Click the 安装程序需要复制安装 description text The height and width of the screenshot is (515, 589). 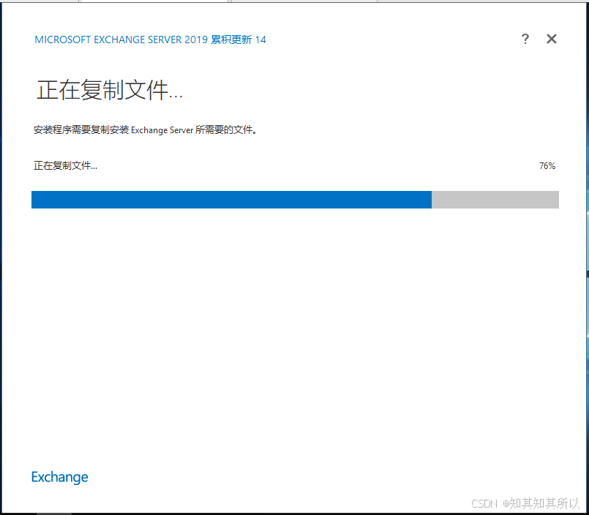pos(146,130)
